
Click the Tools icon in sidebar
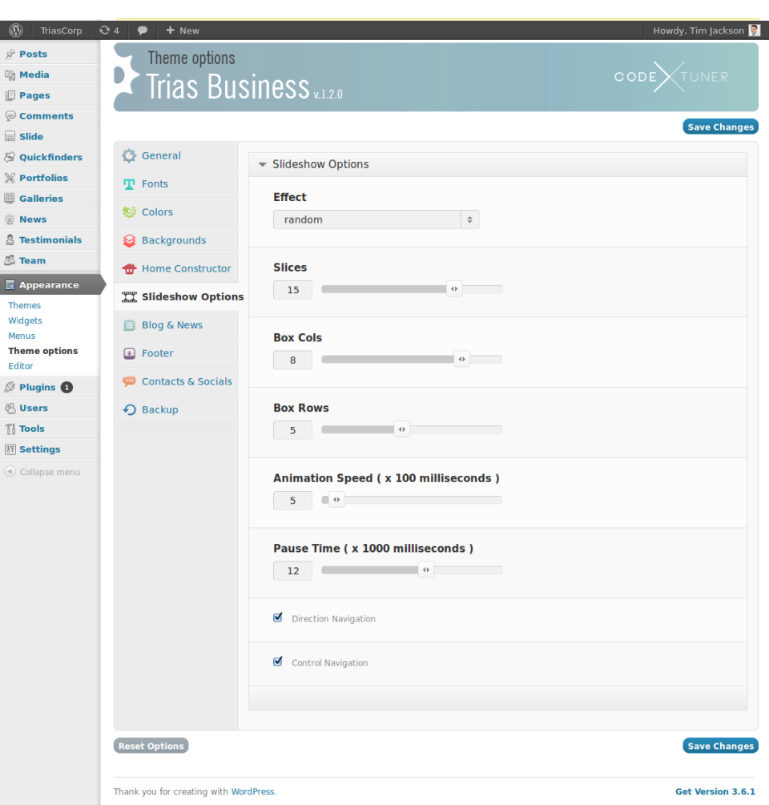tap(10, 429)
